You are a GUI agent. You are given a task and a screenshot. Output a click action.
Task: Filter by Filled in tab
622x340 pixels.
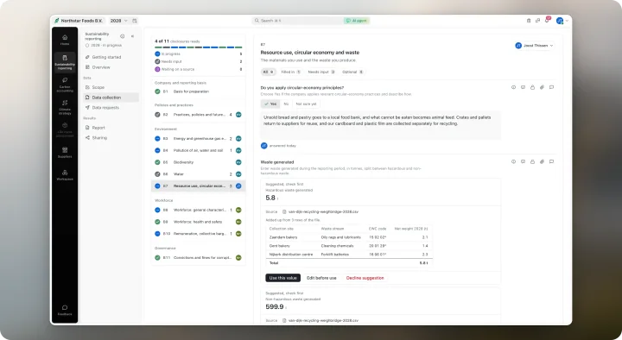click(290, 72)
